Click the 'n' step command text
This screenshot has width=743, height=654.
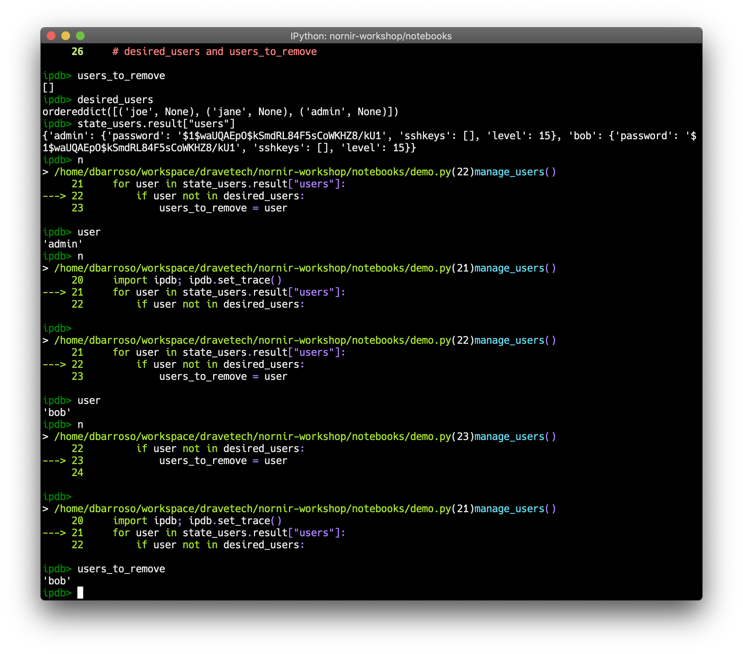tap(81, 160)
